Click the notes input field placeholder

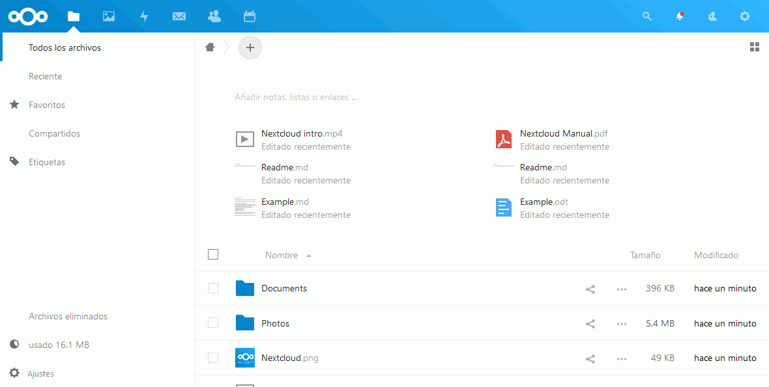point(296,97)
